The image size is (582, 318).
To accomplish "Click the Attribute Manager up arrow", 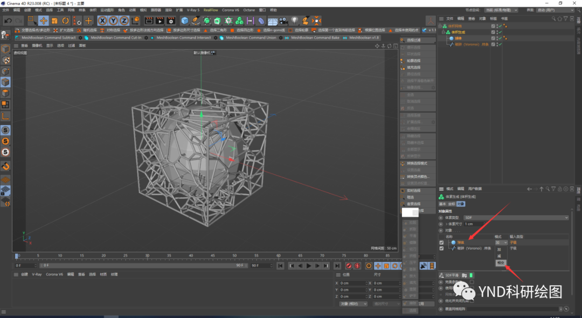I will 542,189.
